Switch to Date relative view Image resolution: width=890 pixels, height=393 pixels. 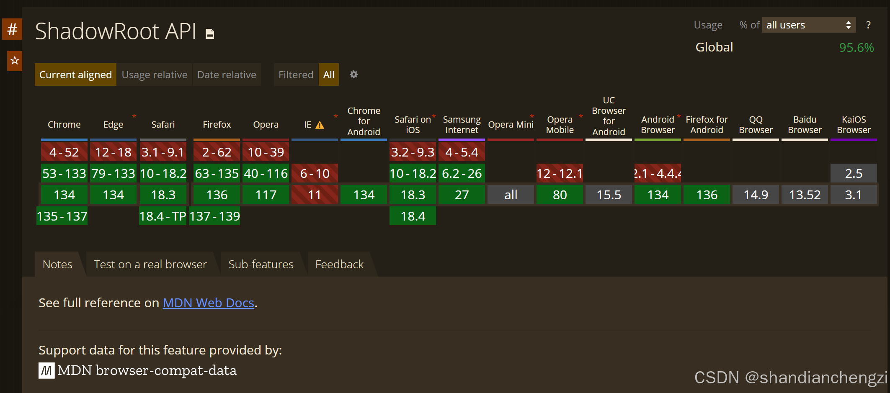(x=227, y=74)
